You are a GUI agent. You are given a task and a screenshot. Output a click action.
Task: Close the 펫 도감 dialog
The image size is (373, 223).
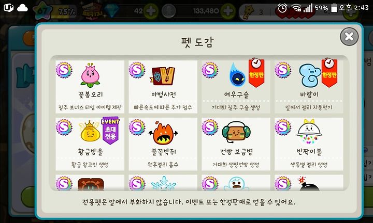[x=349, y=37]
